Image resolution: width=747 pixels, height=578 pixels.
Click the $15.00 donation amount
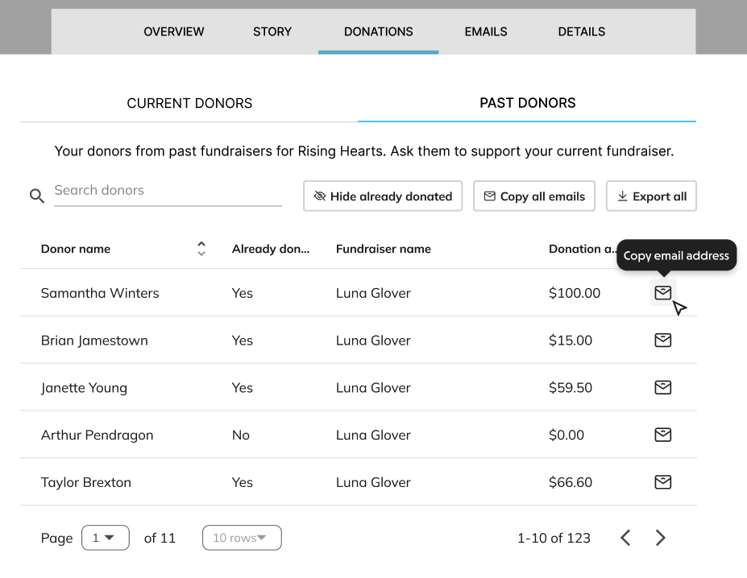(571, 341)
